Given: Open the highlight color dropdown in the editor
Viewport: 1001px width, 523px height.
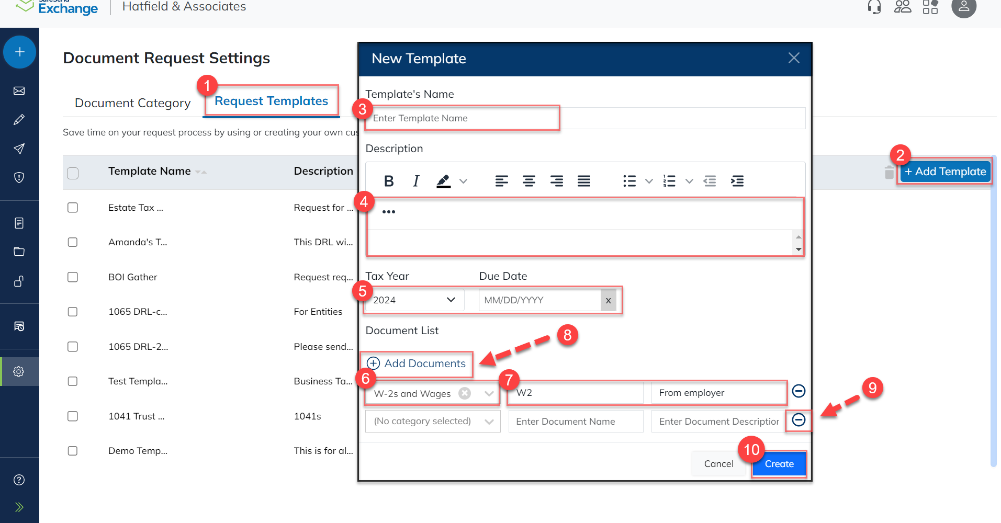Looking at the screenshot, I should [x=463, y=181].
